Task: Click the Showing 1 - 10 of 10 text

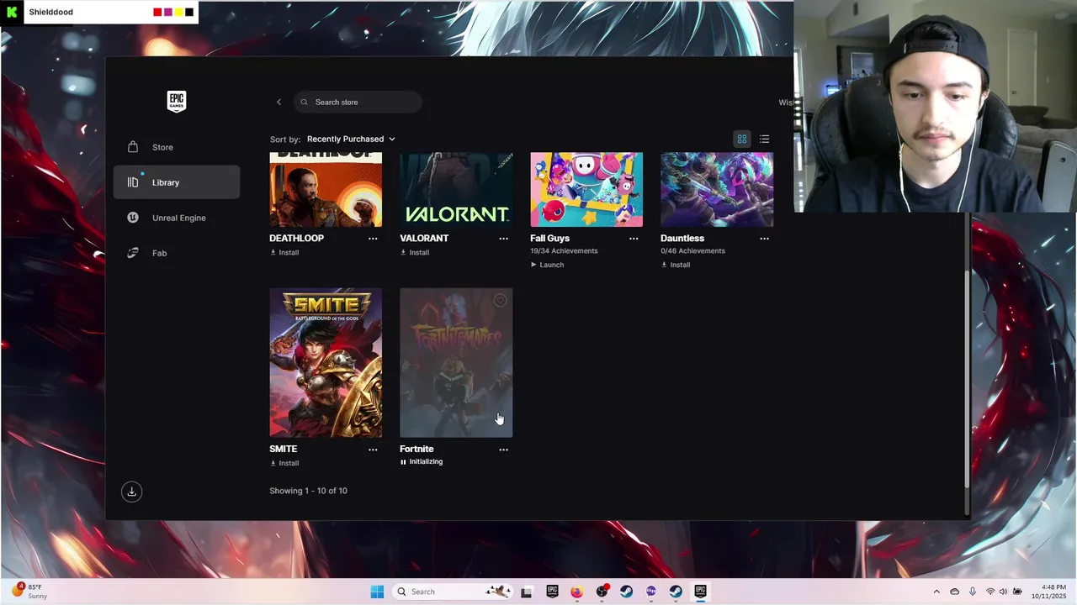Action: click(308, 491)
